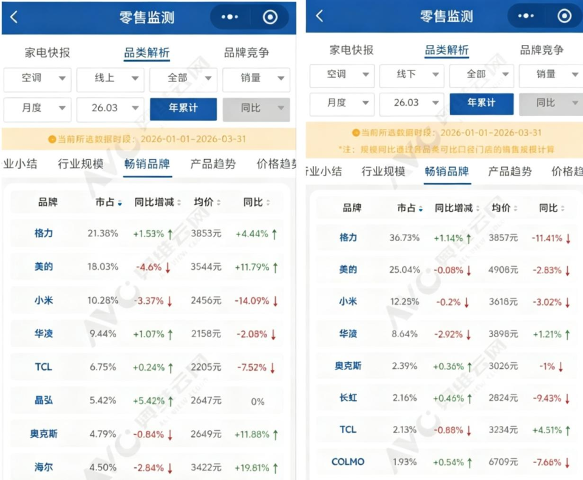The image size is (583, 480).
Task: Open 格力 brand link in left table
Action: (44, 233)
